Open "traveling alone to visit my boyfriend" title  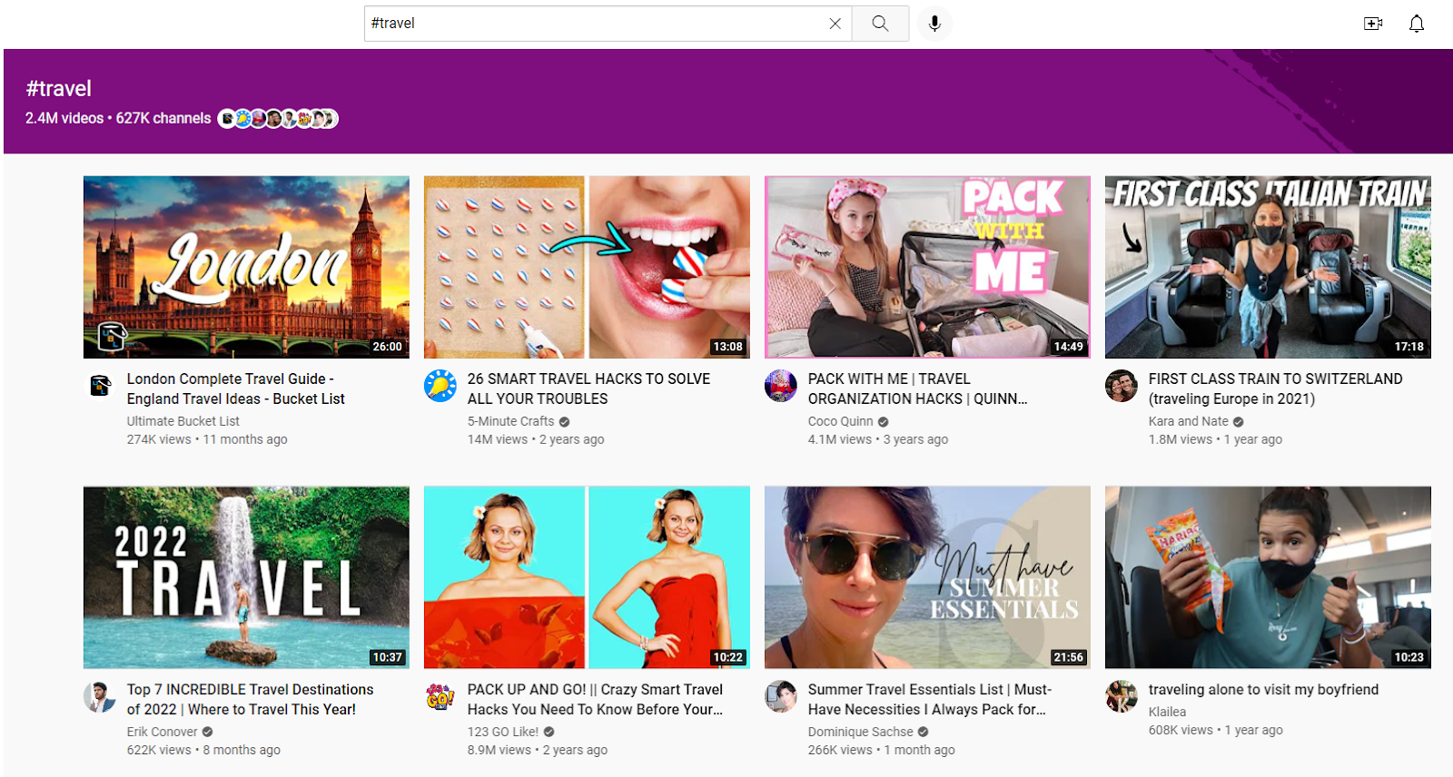[x=1263, y=690]
